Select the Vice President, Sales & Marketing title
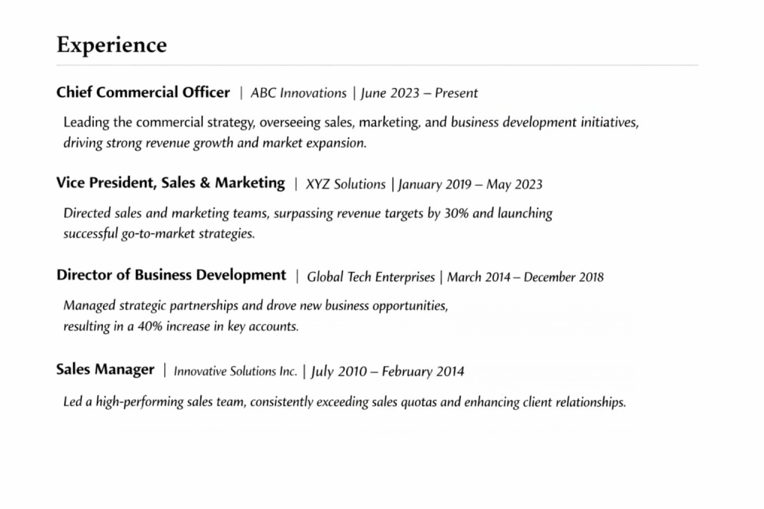Screen dimensions: 764x509 pyautogui.click(x=170, y=183)
